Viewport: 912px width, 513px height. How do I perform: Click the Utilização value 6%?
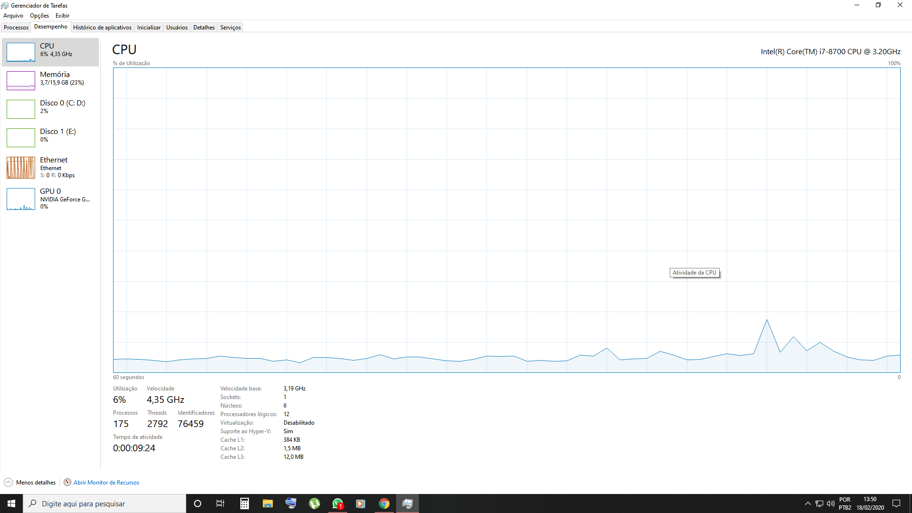point(119,400)
